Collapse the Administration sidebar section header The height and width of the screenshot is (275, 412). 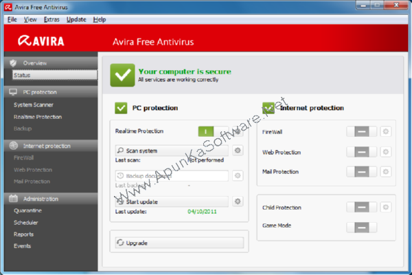(51, 199)
